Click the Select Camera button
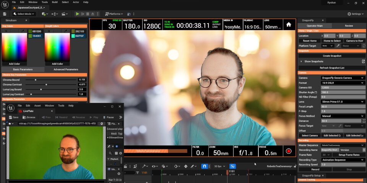Viewport: 367px width, 183px height. [x=310, y=135]
